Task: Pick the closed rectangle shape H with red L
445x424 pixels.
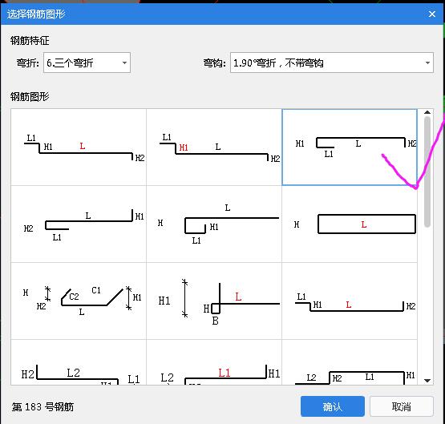Action: point(350,224)
